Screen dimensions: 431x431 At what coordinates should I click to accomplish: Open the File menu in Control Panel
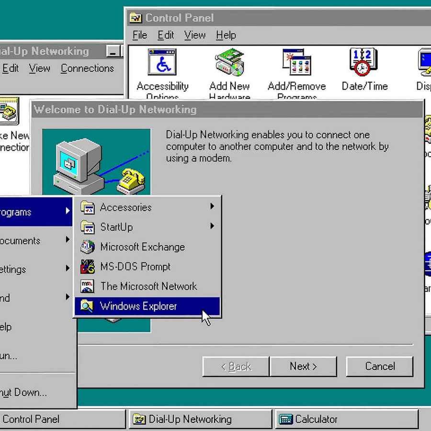click(x=140, y=35)
